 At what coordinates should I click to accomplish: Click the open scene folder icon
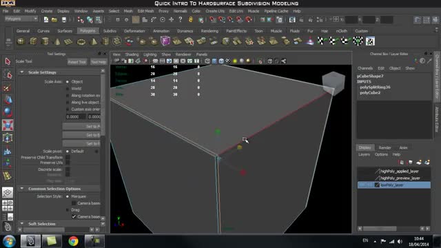[54, 20]
